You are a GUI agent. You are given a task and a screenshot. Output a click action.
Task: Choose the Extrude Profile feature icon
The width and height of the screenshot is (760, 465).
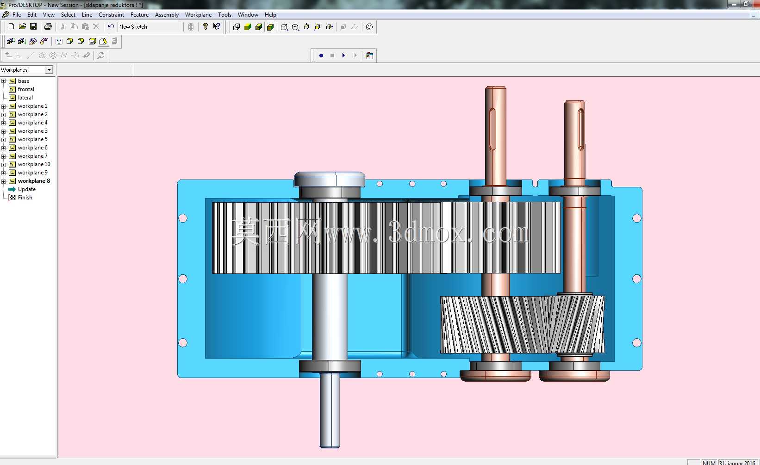point(11,41)
